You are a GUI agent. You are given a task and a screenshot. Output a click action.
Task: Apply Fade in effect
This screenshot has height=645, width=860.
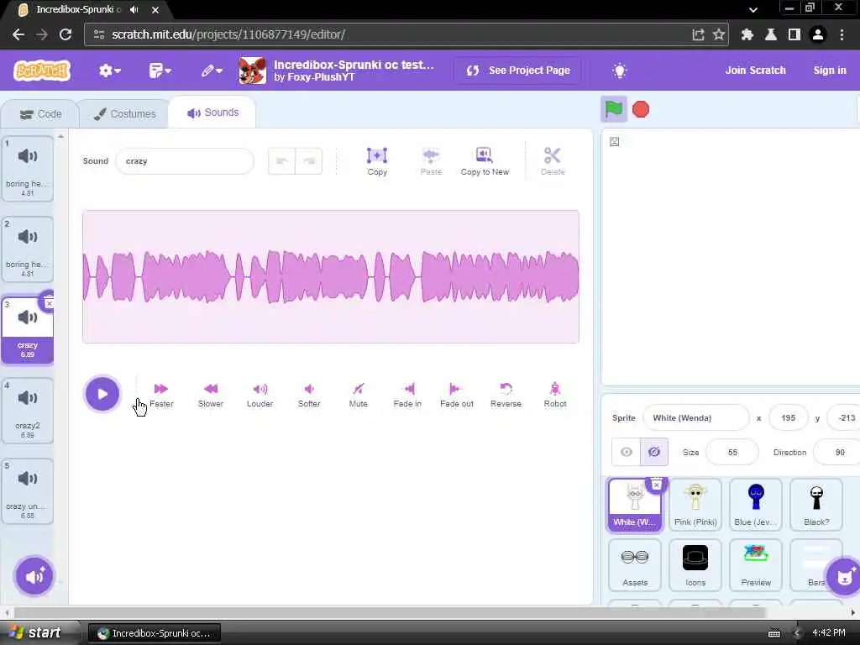407,395
